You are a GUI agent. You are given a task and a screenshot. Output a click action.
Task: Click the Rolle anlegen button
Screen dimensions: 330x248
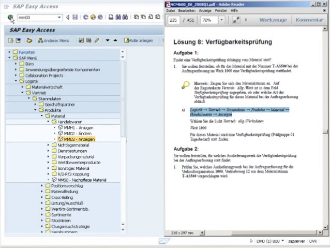[x=139, y=40]
